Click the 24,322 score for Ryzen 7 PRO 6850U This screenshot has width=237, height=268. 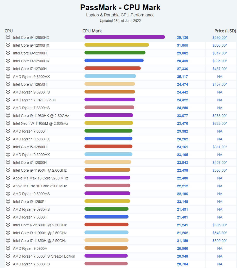pos(183,100)
